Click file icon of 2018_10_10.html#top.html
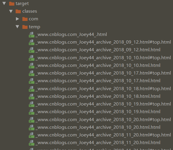 tap(31, 58)
